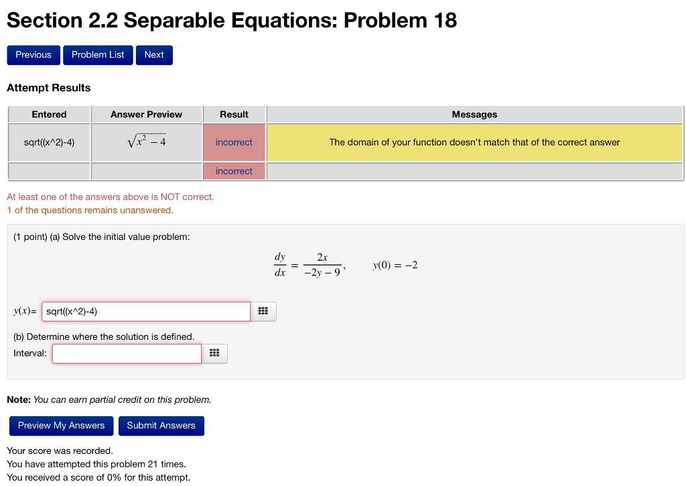Click the first incorrect result link
The width and height of the screenshot is (686, 486).
234,142
